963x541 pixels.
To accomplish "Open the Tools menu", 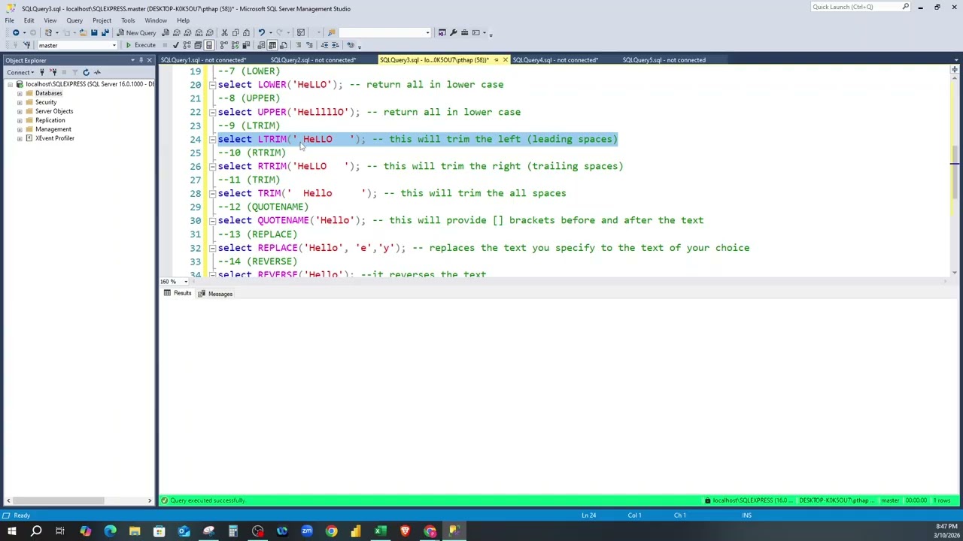I will (128, 20).
